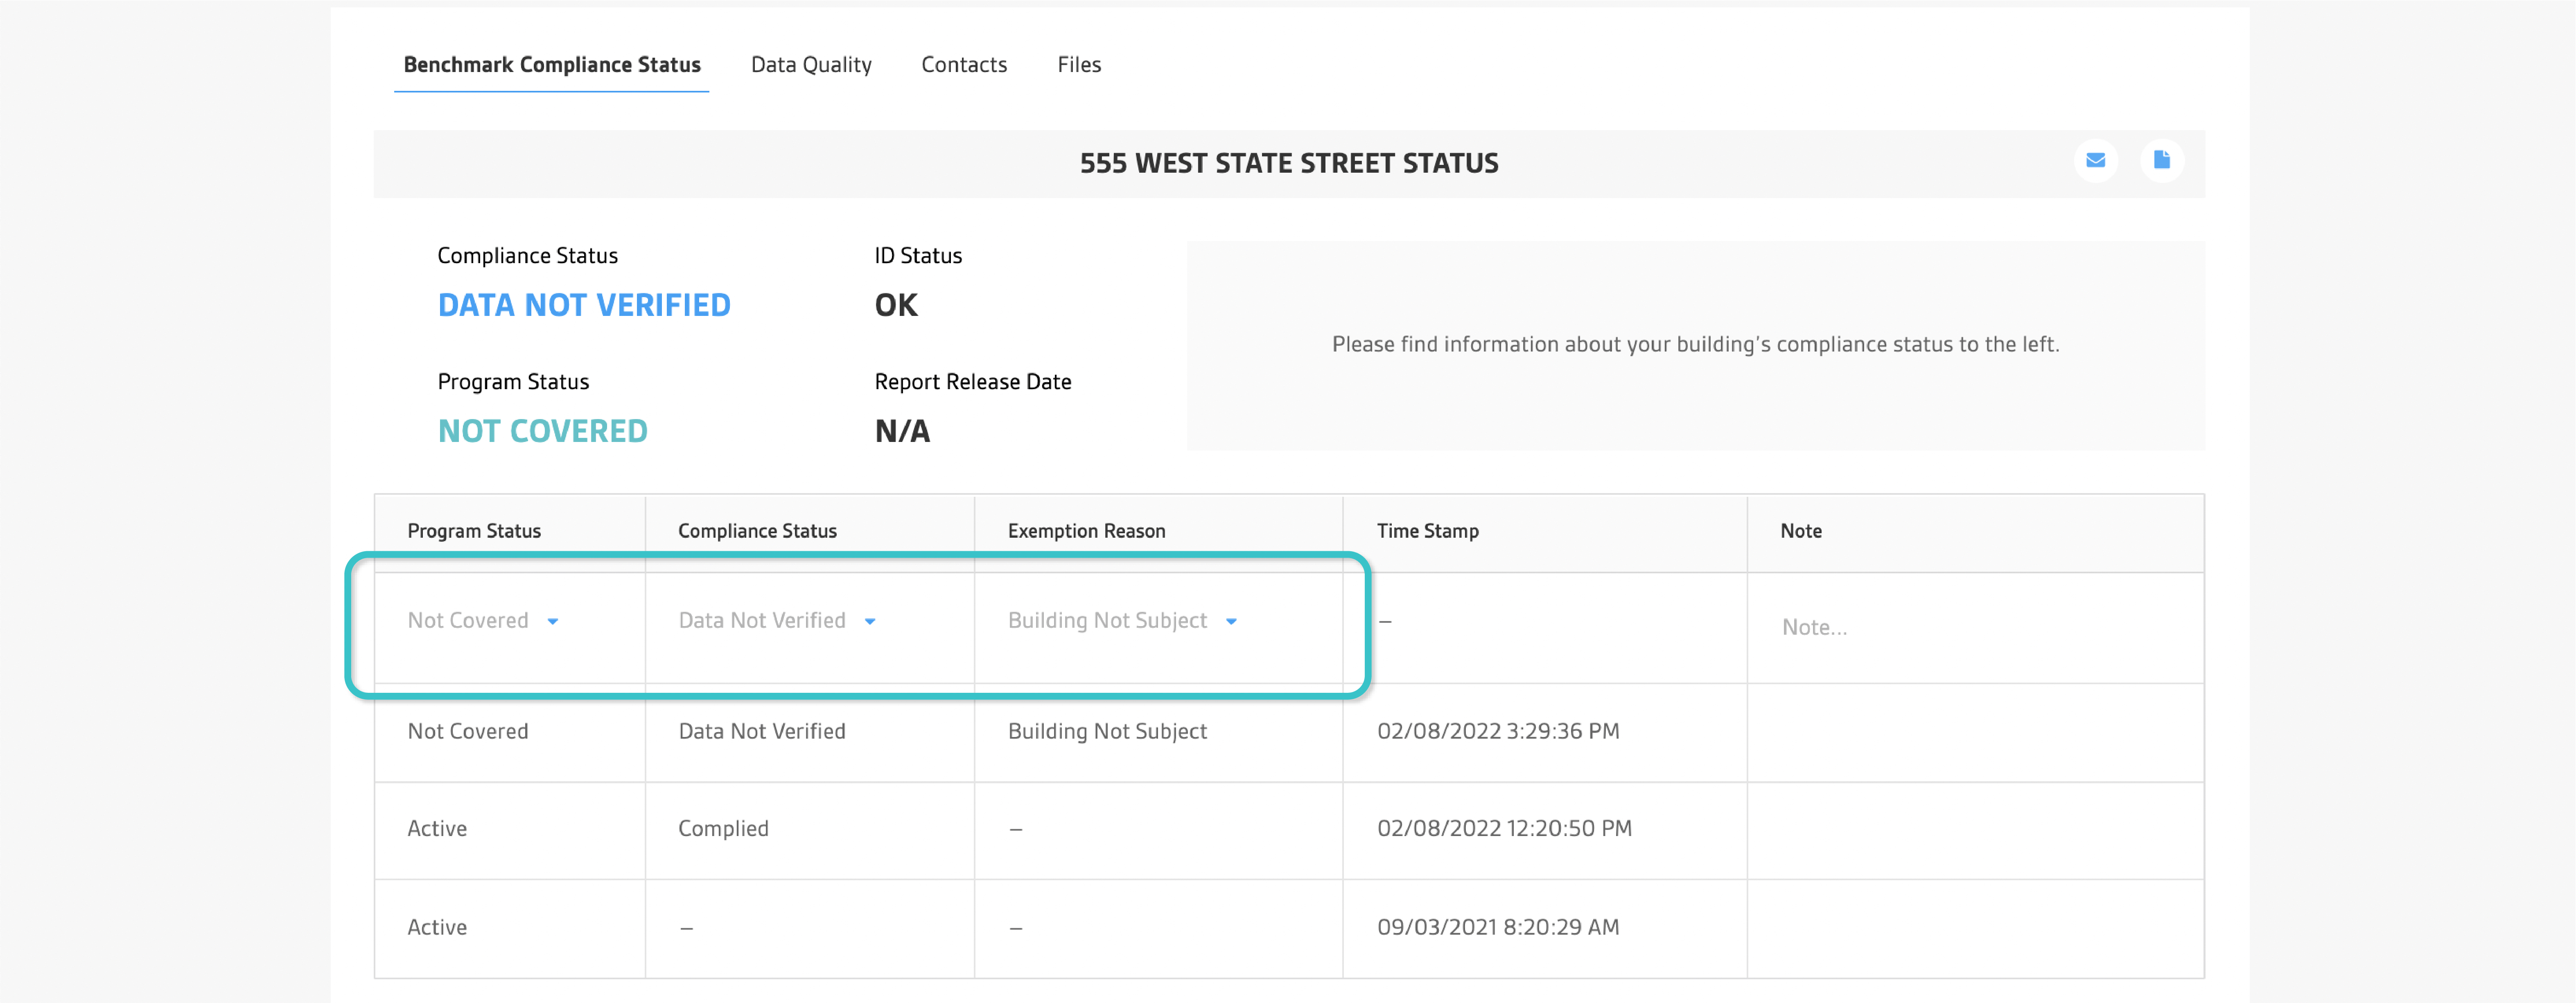Open the Contacts tab

[x=964, y=65]
